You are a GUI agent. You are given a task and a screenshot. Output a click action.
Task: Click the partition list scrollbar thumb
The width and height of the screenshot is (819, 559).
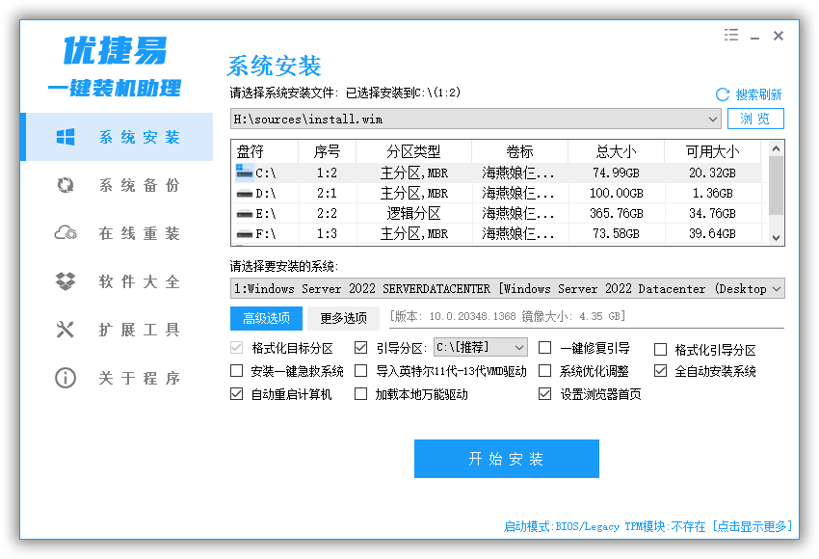tap(777, 185)
